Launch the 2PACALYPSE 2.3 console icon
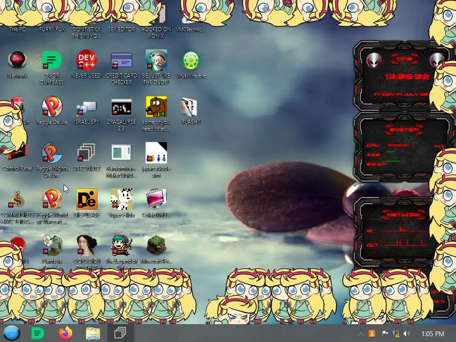456x342 pixels. pyautogui.click(x=121, y=107)
